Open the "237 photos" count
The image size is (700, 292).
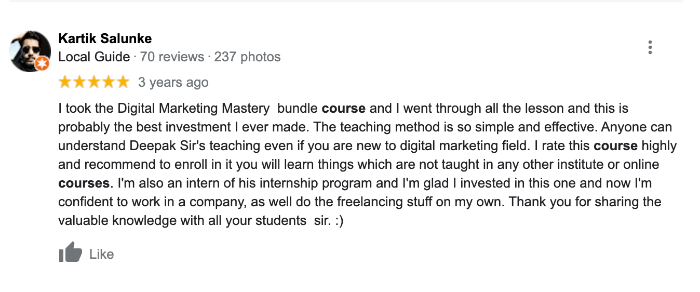pos(247,57)
